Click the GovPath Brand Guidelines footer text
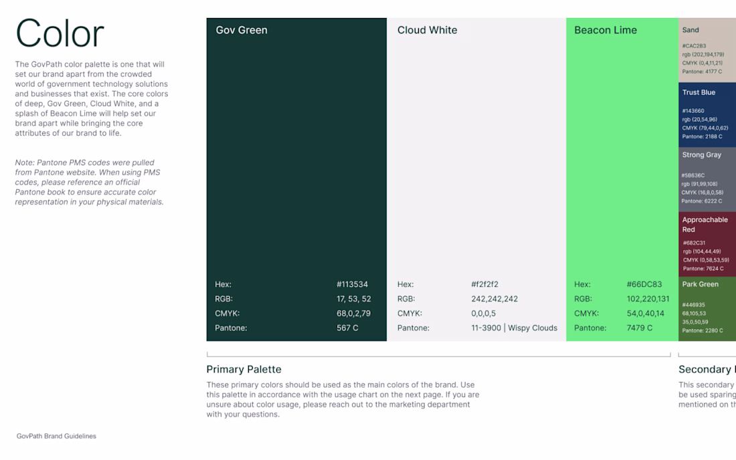Image resolution: width=736 pixels, height=460 pixels. click(56, 436)
